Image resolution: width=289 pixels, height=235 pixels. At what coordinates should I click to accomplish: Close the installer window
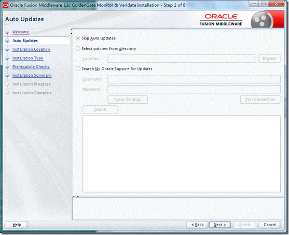click(x=276, y=4)
